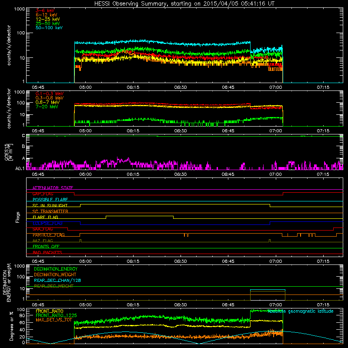Click the ATTENUATOR_STATE flag label

tap(53, 188)
